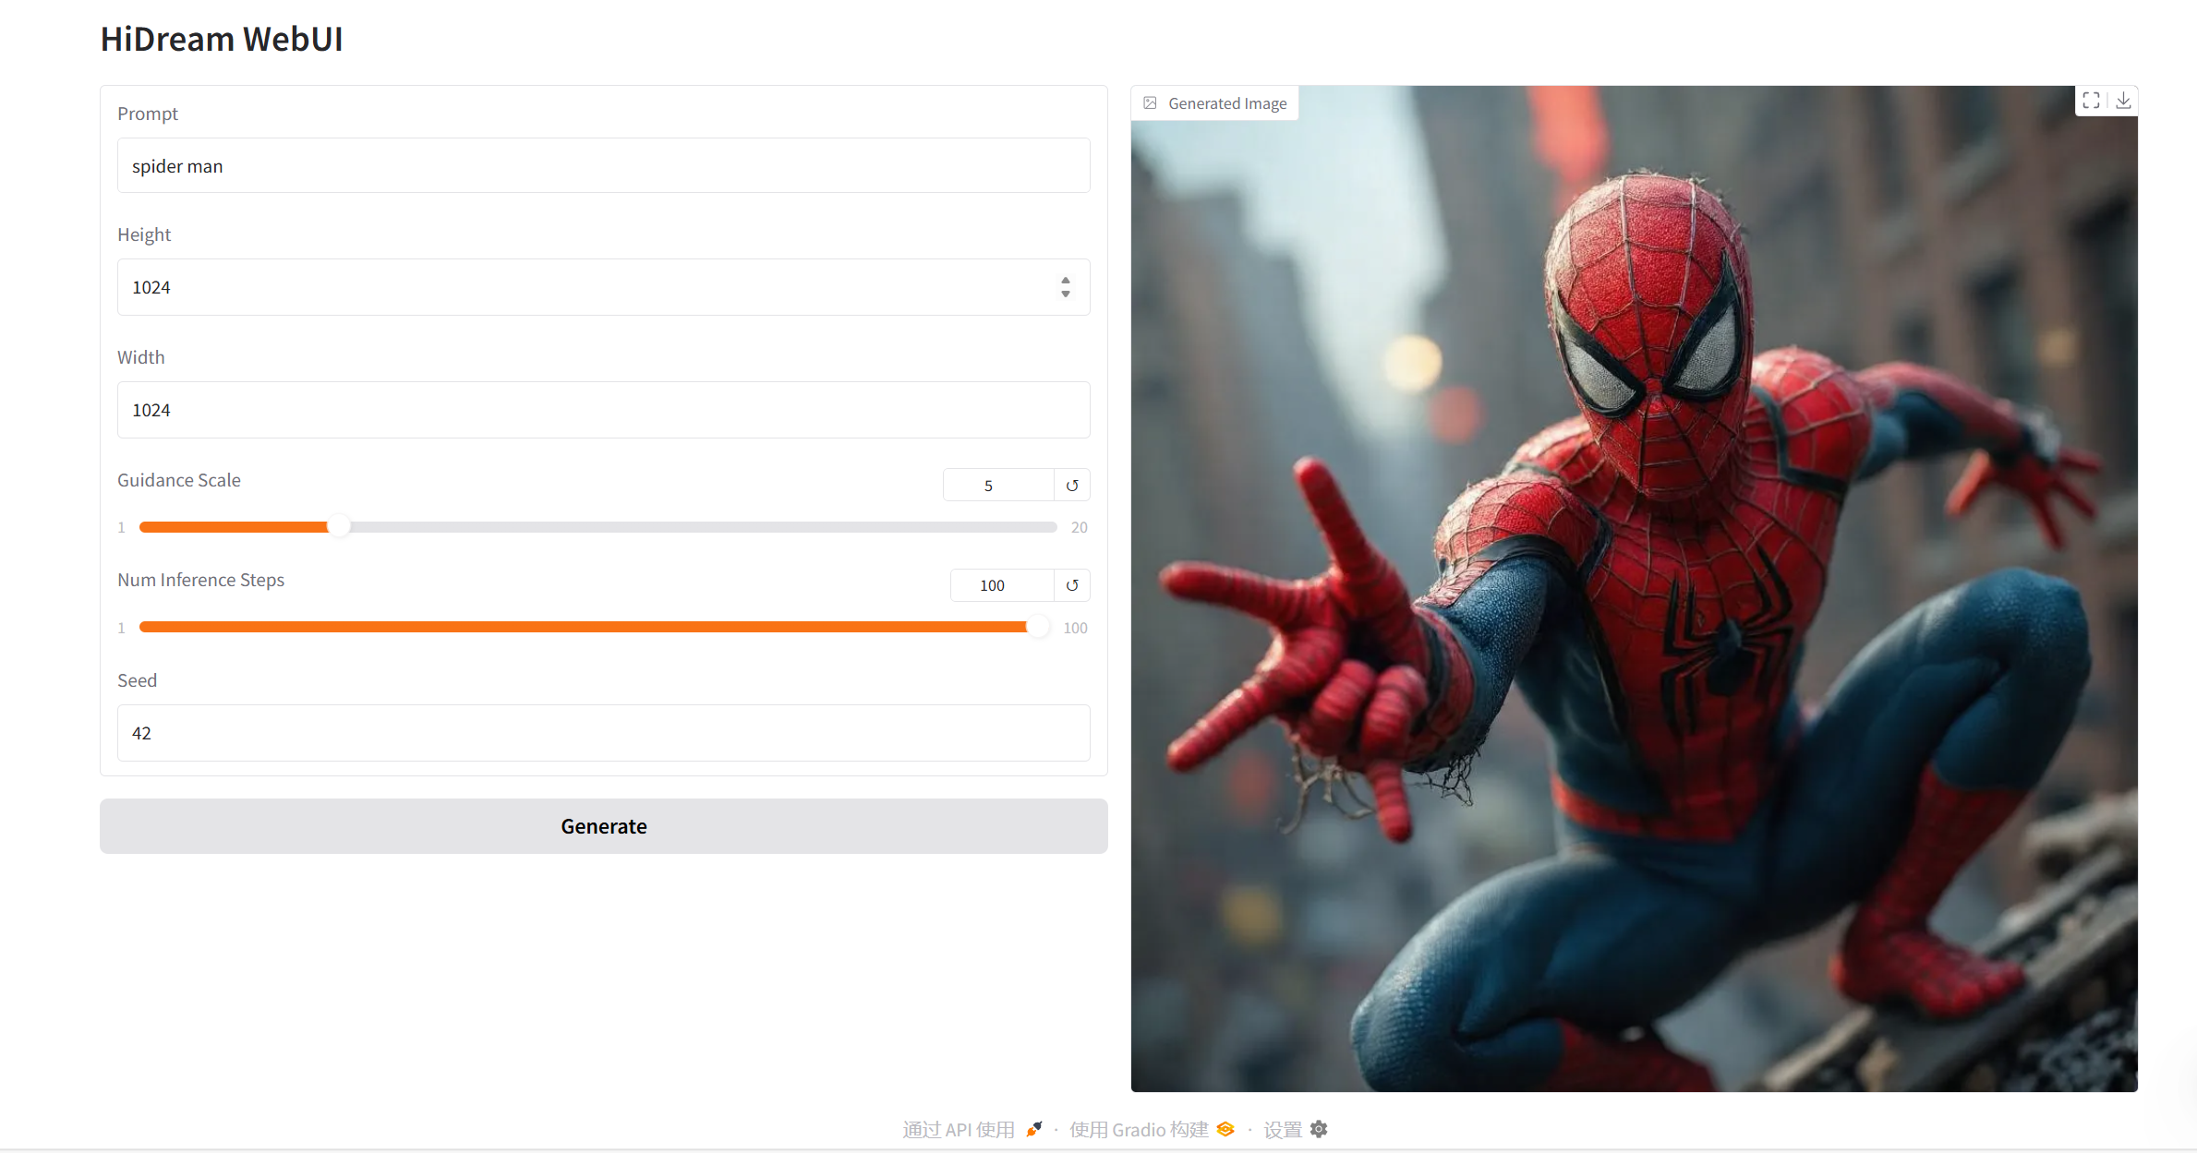Click into the Width input field
Screen dimensions: 2197x1153
click(x=603, y=410)
